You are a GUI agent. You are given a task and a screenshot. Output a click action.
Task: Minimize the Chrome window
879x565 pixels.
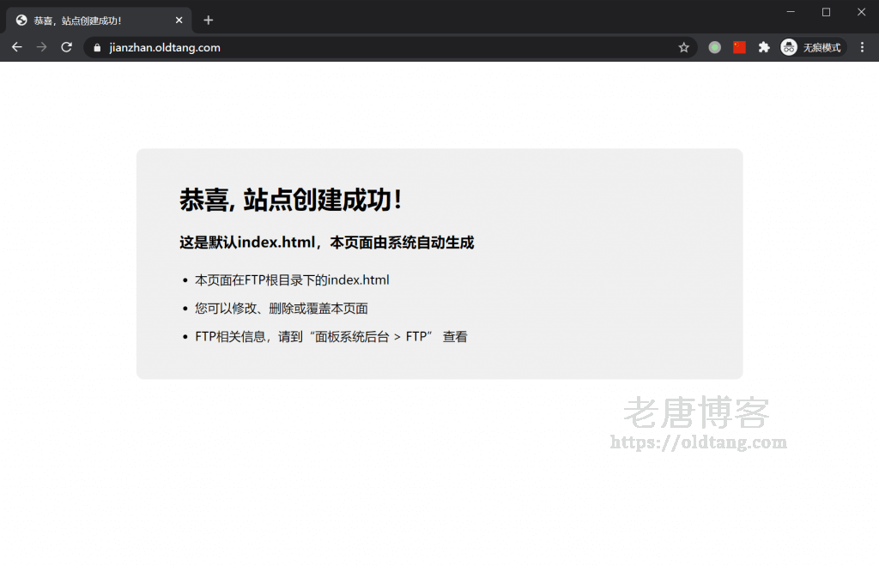click(791, 12)
